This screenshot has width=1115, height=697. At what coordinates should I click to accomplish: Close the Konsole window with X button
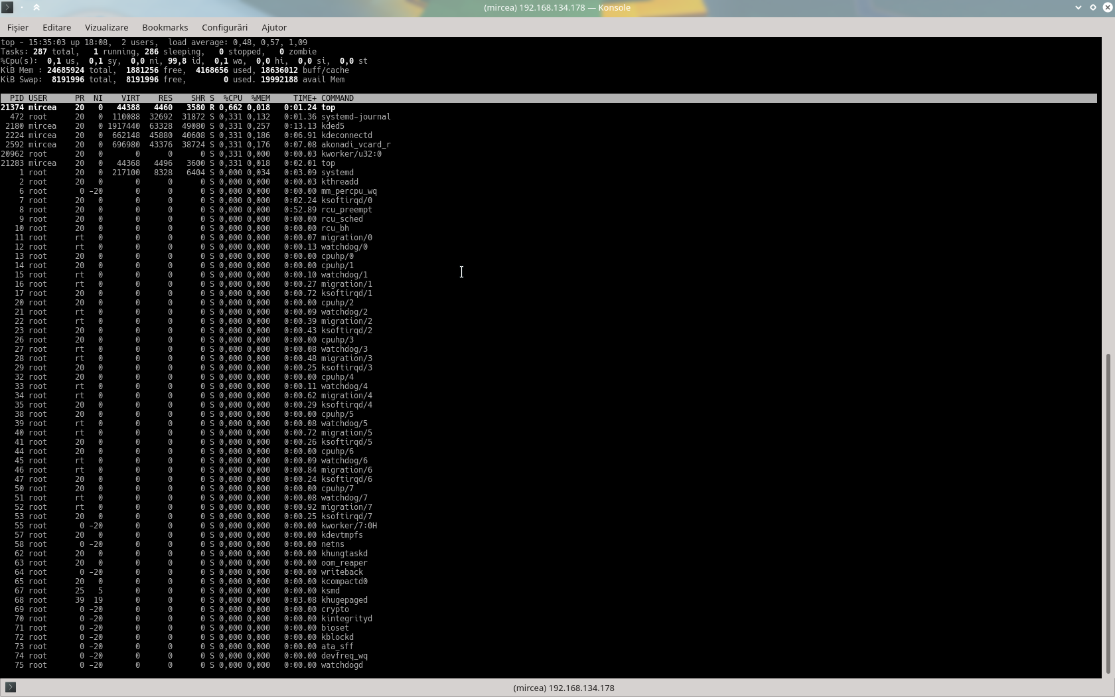[1107, 7]
